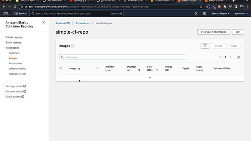Screen dimensions: 251x141
Task: Open the notifications bell
Action: (196, 13)
